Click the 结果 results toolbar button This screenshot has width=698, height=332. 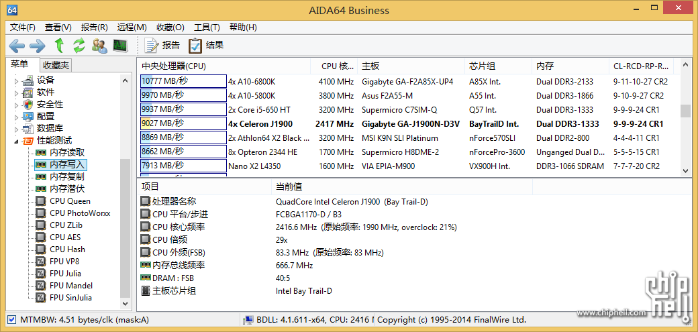pyautogui.click(x=206, y=46)
